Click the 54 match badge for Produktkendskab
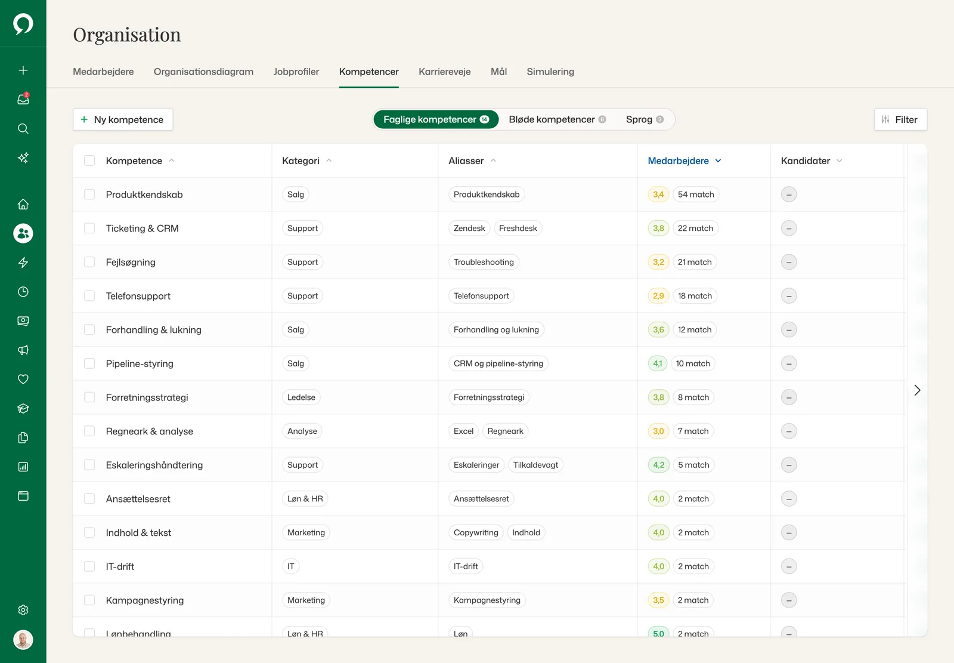The image size is (954, 663). [696, 195]
